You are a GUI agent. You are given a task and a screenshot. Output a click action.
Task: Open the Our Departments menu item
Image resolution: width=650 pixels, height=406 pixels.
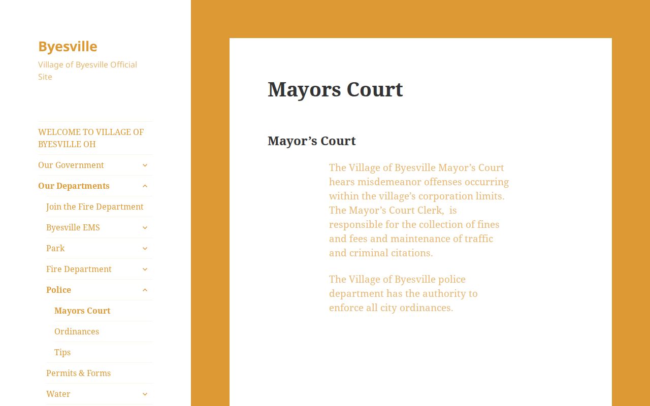click(x=74, y=186)
